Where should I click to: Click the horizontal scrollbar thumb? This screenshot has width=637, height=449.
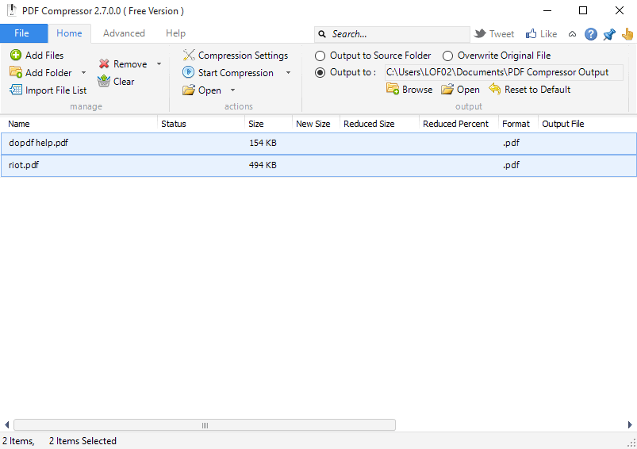point(205,425)
